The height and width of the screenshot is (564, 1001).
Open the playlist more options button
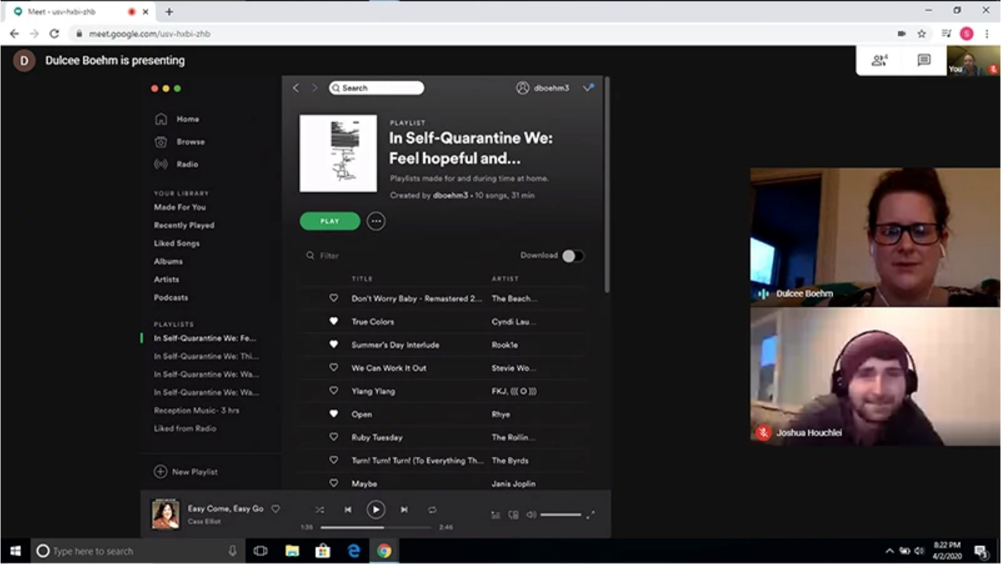coord(376,221)
